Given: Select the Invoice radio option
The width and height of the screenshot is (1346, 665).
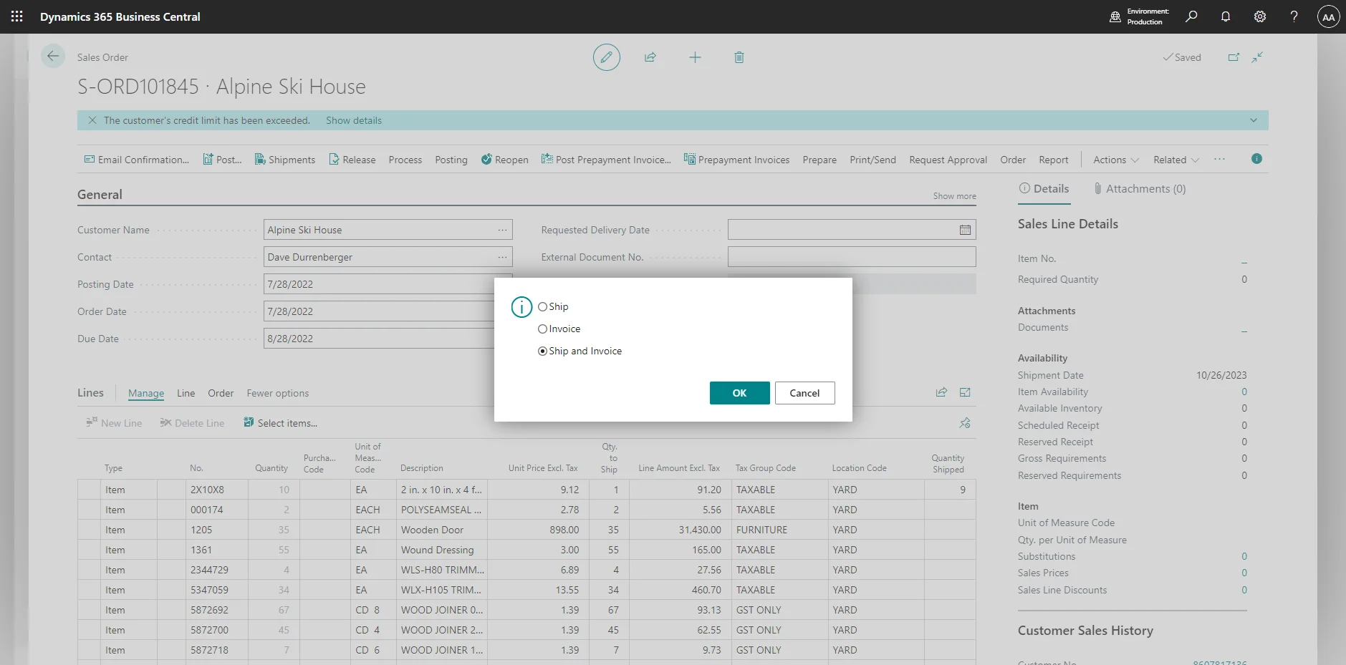Looking at the screenshot, I should click(543, 329).
